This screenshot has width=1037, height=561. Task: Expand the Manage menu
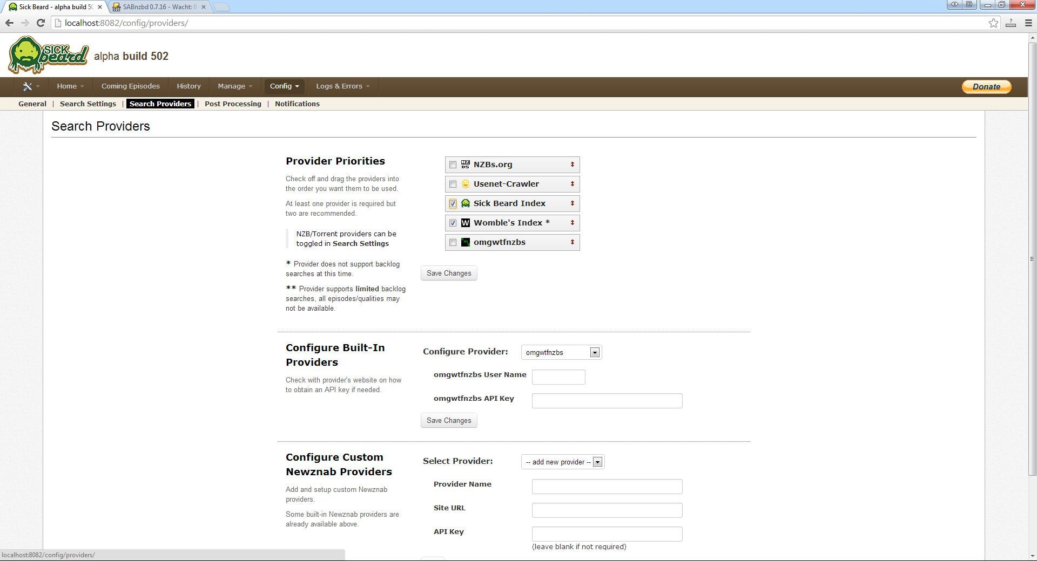[x=235, y=86]
